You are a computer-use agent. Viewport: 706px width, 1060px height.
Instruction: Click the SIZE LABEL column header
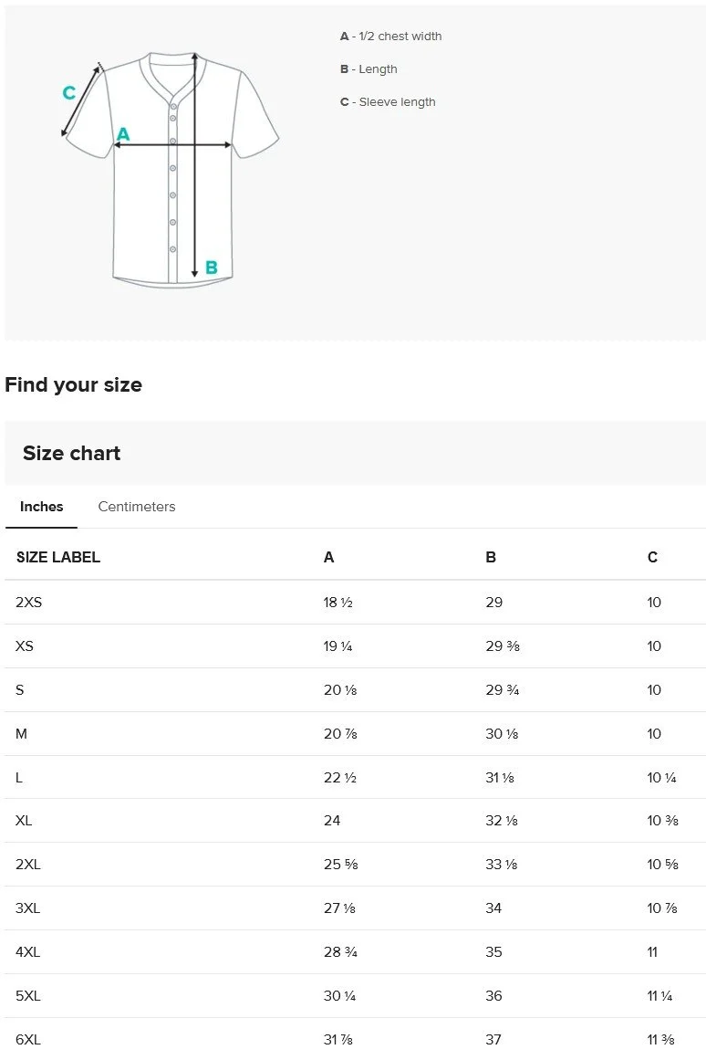pyautogui.click(x=58, y=557)
